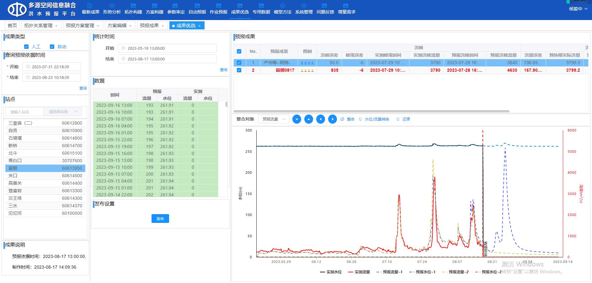
Task: Uncheck row 2 富顺0817 forecast checkbox
Action: coord(239,70)
